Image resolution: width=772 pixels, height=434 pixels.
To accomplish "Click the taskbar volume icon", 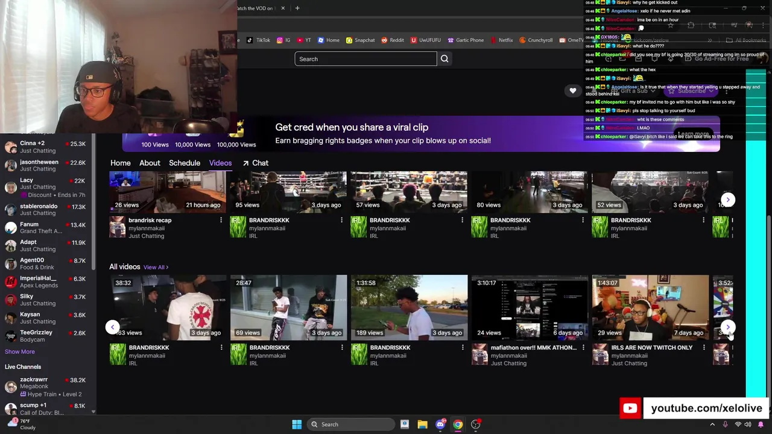I will click(749, 424).
